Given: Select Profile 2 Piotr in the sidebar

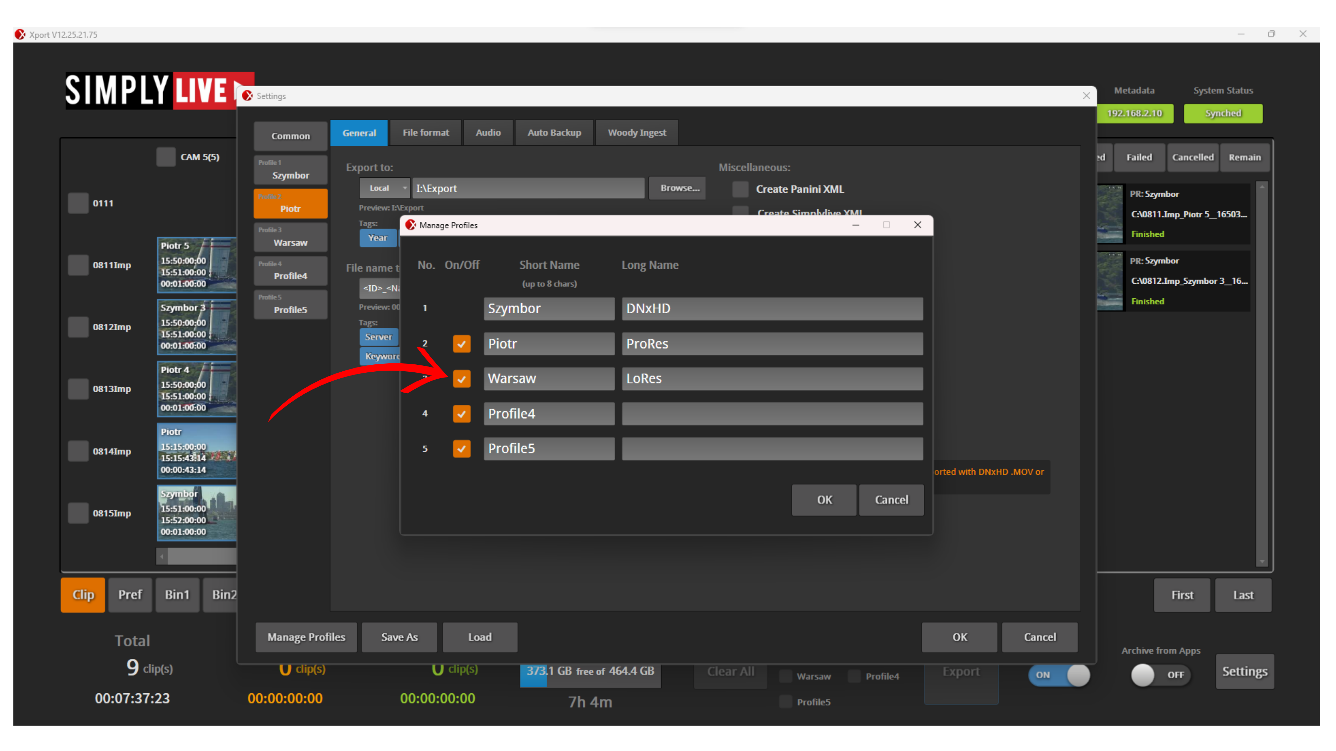Looking at the screenshot, I should (x=291, y=204).
